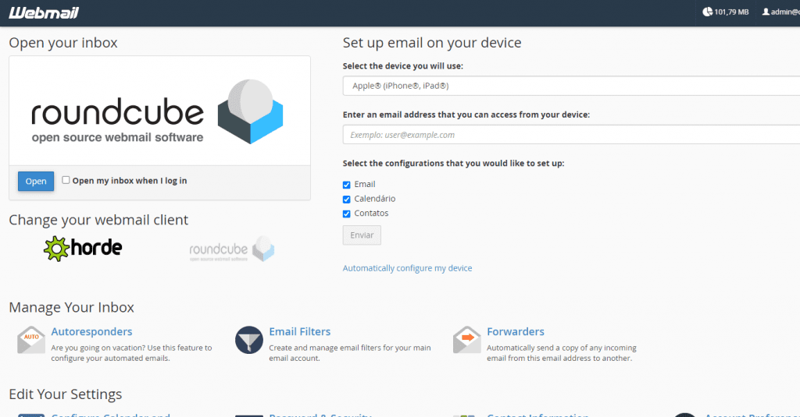Click the Autoresponders description text
Screen dimensions: 800x417
pos(131,353)
